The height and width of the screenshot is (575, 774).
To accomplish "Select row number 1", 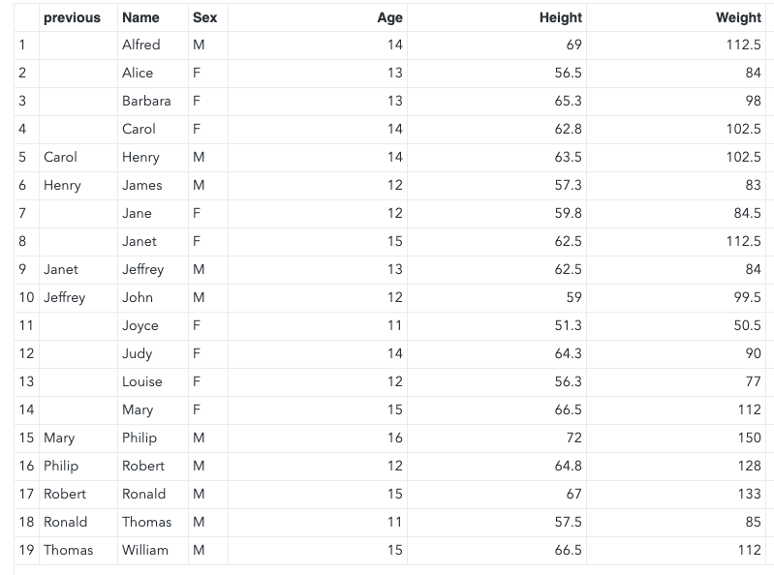I will pyautogui.click(x=22, y=45).
